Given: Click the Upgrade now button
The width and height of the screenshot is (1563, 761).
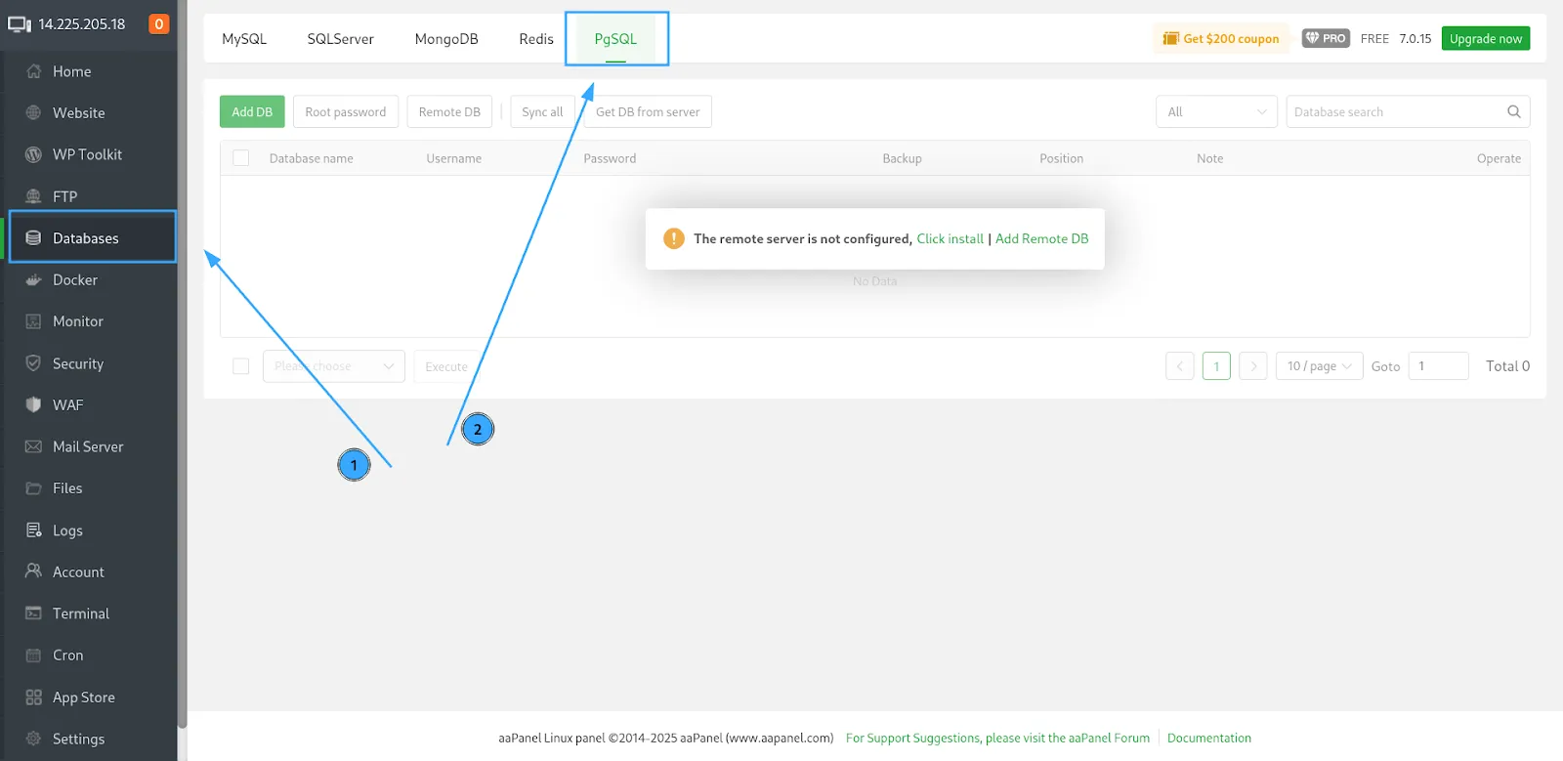Looking at the screenshot, I should click(x=1486, y=38).
